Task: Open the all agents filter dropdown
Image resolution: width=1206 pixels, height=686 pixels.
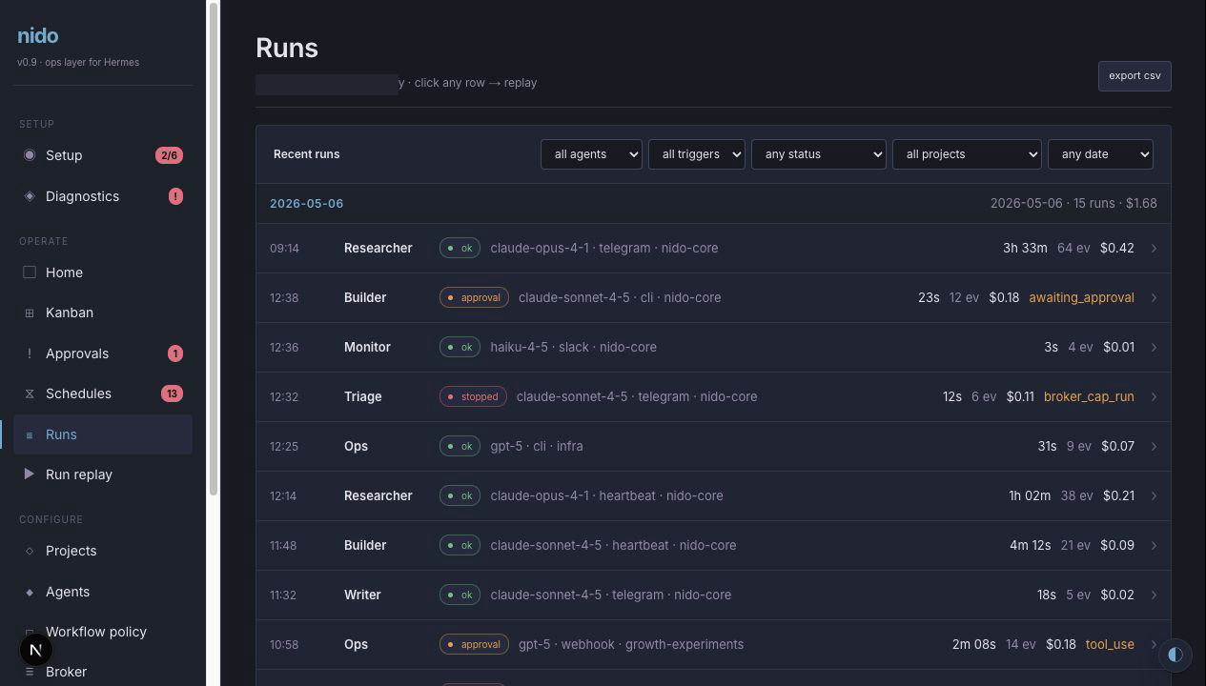Action: [x=591, y=154]
